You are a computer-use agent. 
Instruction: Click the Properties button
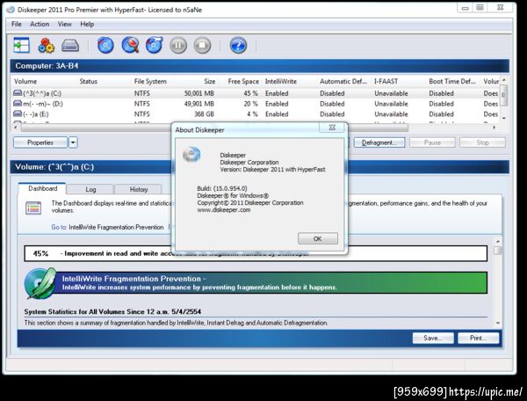tap(40, 142)
